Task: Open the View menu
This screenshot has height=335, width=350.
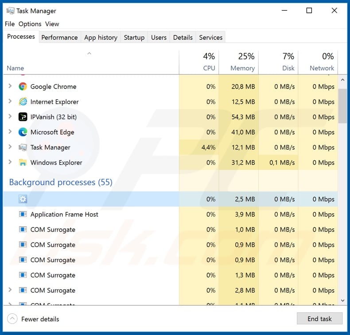Action: pos(52,24)
